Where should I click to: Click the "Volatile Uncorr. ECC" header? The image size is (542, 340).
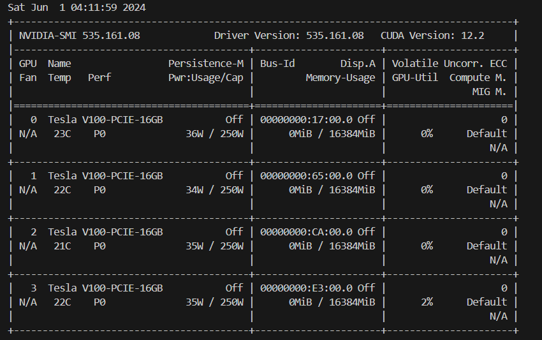[x=450, y=64]
